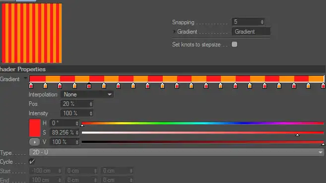Select the orange knot at 5 percent
The width and height of the screenshot is (326, 183).
(x=45, y=86)
